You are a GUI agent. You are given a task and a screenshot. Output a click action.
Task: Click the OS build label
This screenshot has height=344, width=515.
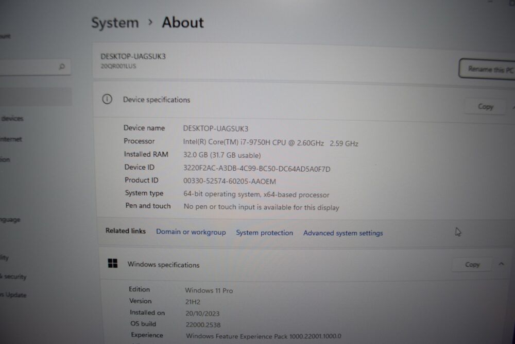(143, 323)
